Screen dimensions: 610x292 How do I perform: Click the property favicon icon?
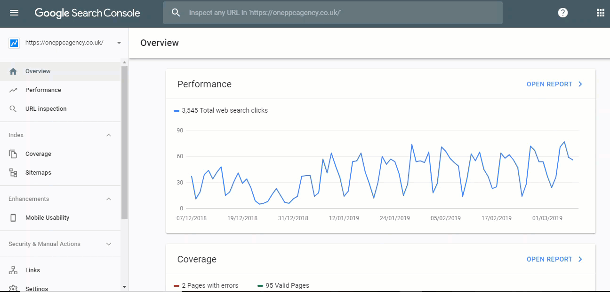tap(14, 43)
